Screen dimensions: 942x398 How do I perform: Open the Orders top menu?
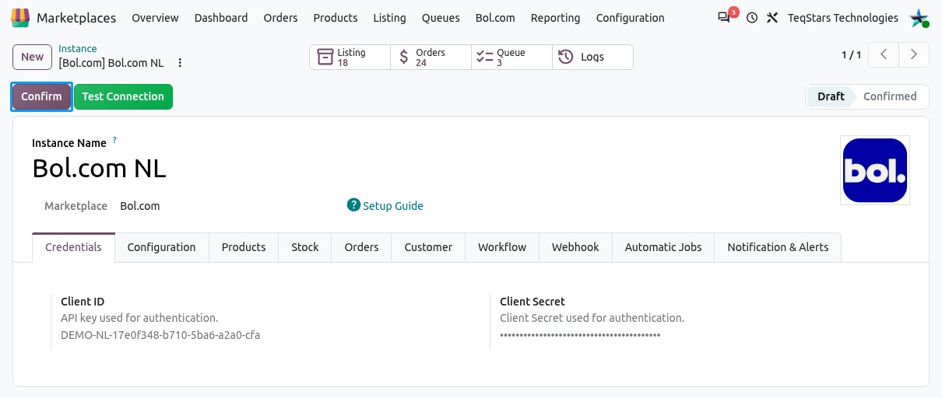coord(280,17)
